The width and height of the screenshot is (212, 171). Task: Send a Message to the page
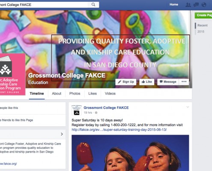[168, 82]
